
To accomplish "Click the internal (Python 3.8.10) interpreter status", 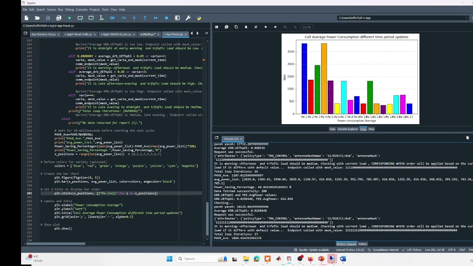I will 350,250.
